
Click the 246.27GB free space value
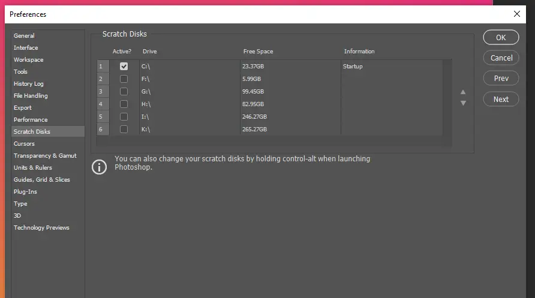coord(254,116)
